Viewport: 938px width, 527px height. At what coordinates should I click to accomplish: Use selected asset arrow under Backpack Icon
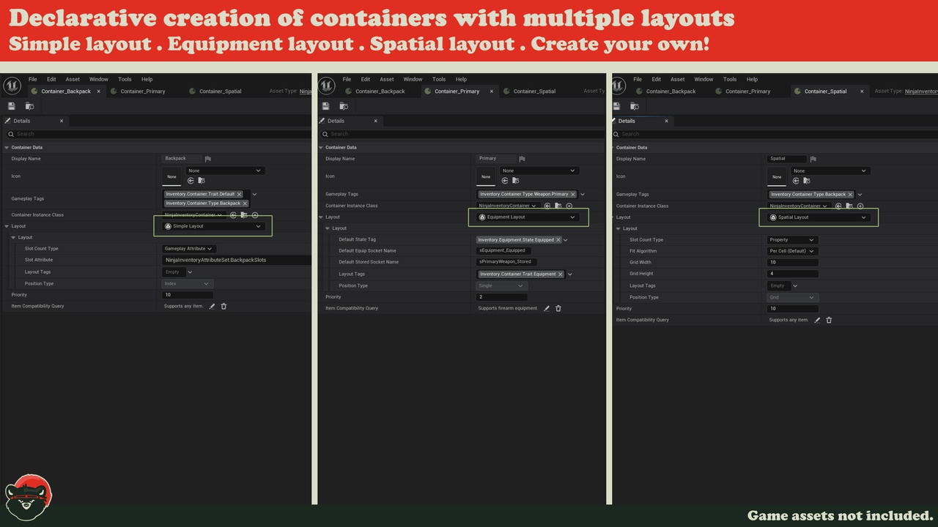pos(191,180)
